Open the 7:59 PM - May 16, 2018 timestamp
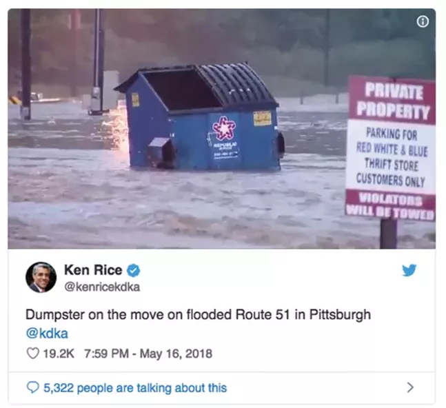 coord(148,354)
